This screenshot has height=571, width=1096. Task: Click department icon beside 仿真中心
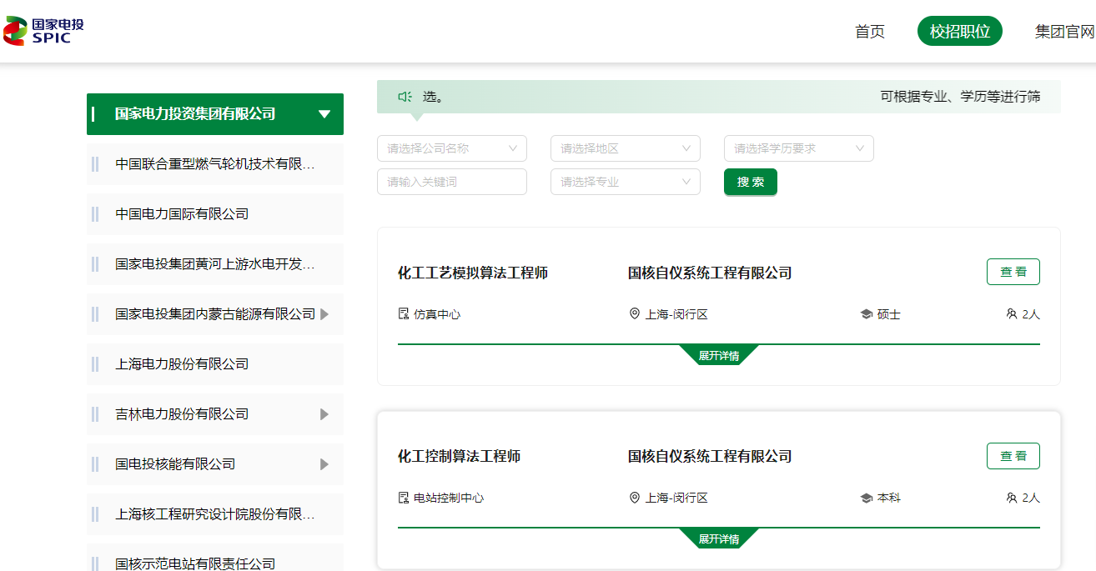pos(404,314)
